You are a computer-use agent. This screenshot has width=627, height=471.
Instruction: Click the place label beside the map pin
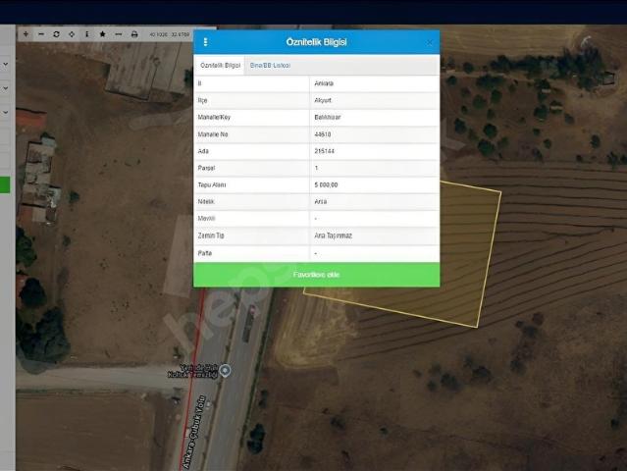point(192,371)
